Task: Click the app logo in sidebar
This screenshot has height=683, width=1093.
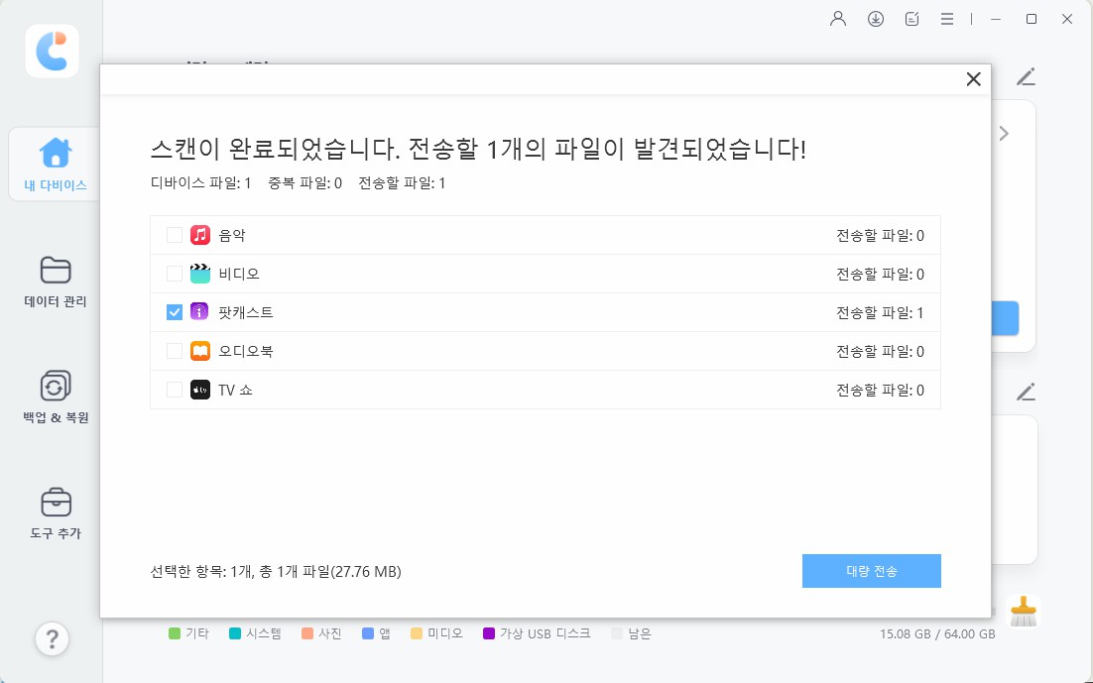Action: click(x=52, y=51)
